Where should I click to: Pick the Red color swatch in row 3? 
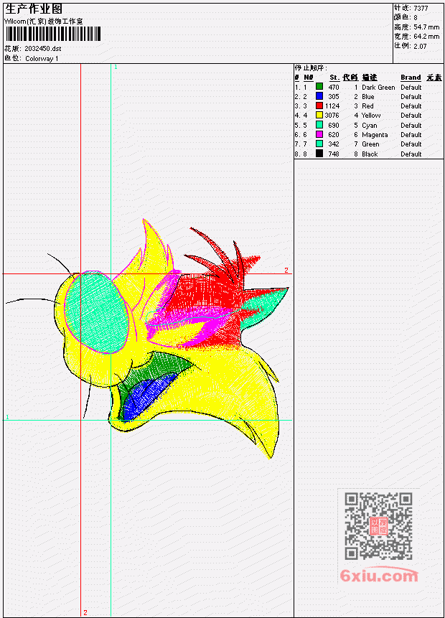click(319, 106)
